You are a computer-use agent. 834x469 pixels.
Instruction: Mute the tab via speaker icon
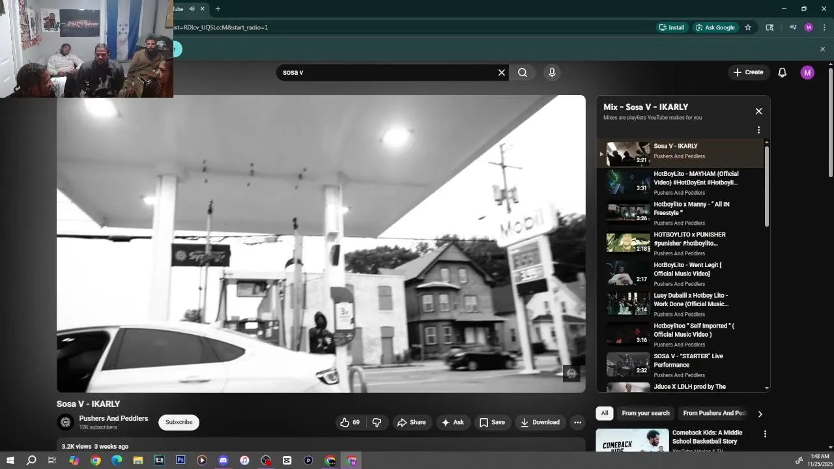point(192,8)
